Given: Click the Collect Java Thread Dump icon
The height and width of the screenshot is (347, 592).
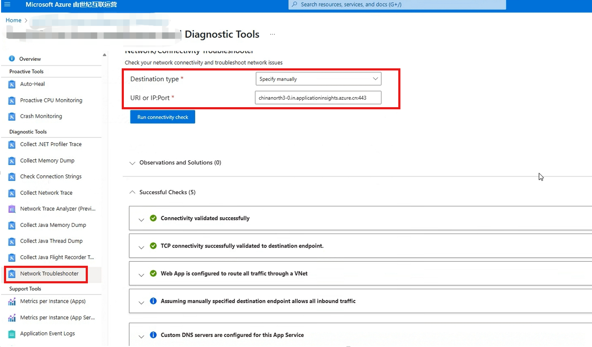Looking at the screenshot, I should point(12,241).
